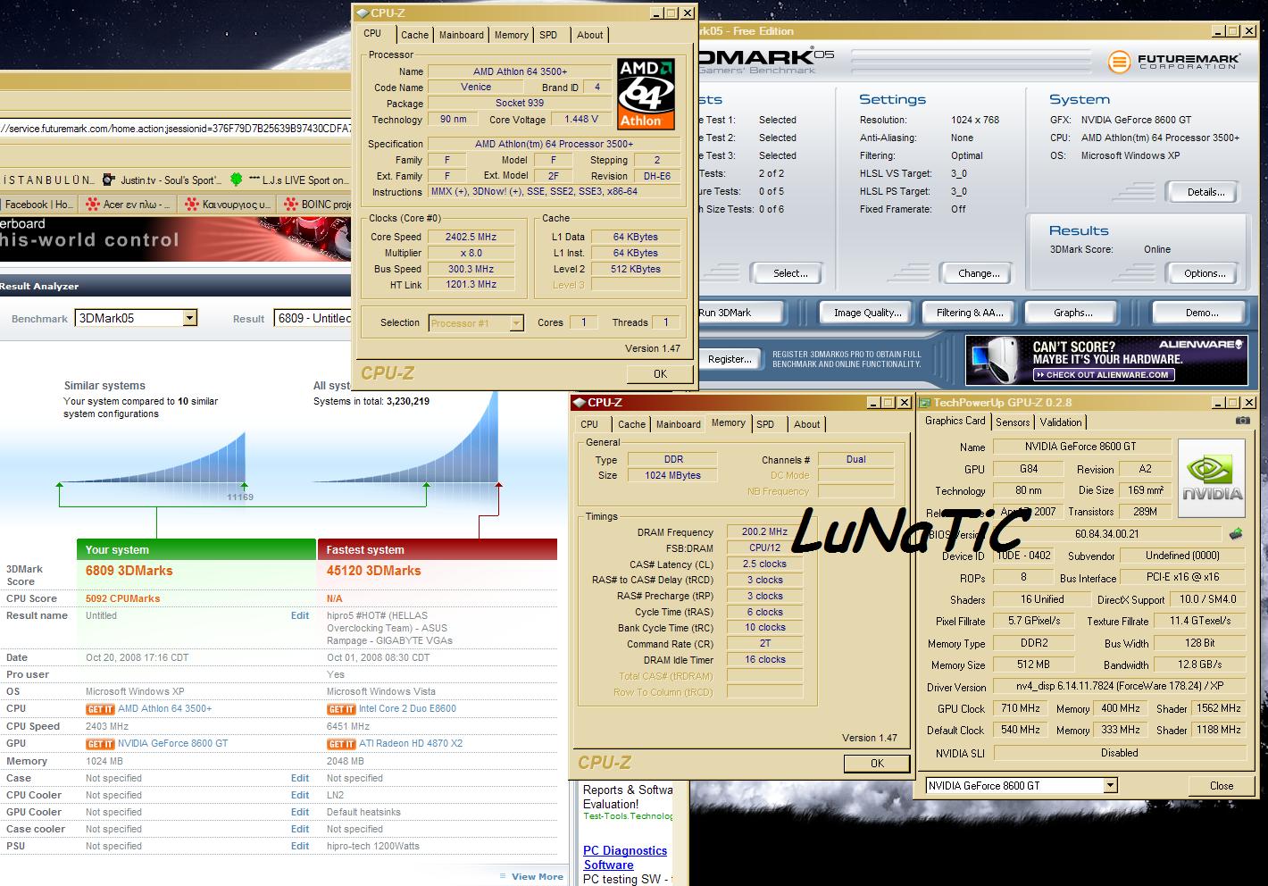Click Edit link for CPU Cooler
Viewport: 1268px width, 886px height.
[x=300, y=795]
